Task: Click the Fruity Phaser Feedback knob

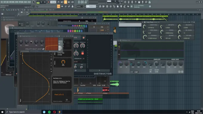Action: pos(145,37)
